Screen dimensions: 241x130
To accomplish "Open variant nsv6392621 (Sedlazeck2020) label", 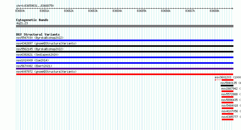I will click(x=37, y=55).
